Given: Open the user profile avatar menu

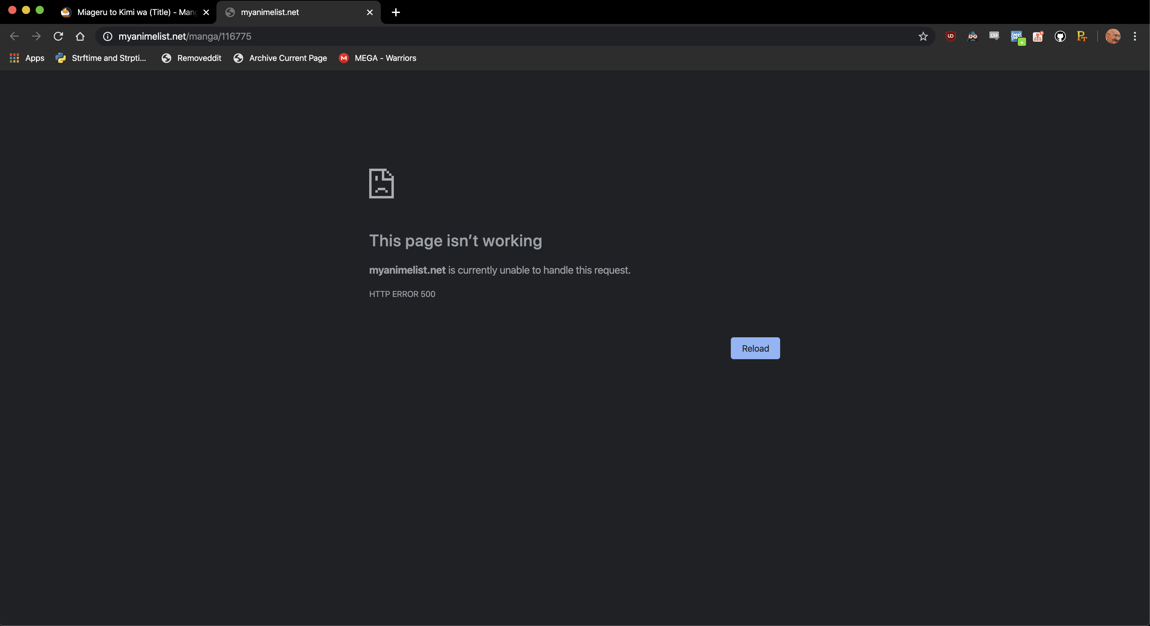Looking at the screenshot, I should 1112,36.
